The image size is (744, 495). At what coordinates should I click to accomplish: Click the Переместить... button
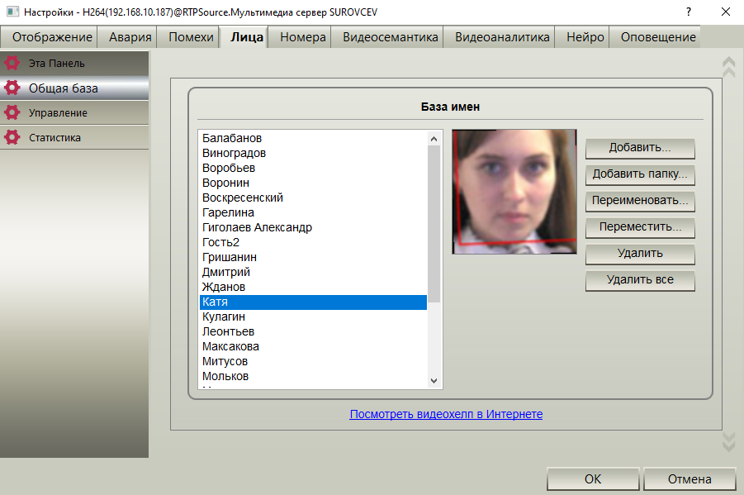coord(640,227)
